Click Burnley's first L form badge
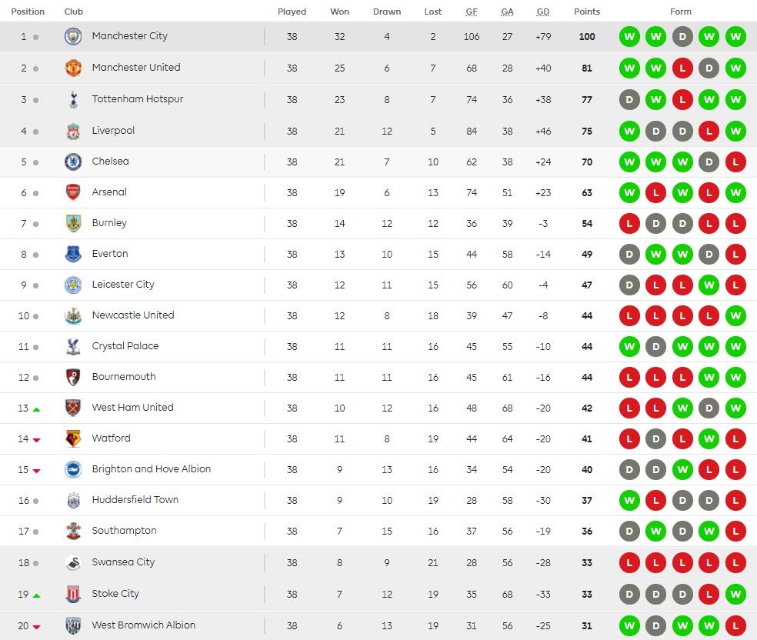This screenshot has height=640, width=757. (x=629, y=223)
